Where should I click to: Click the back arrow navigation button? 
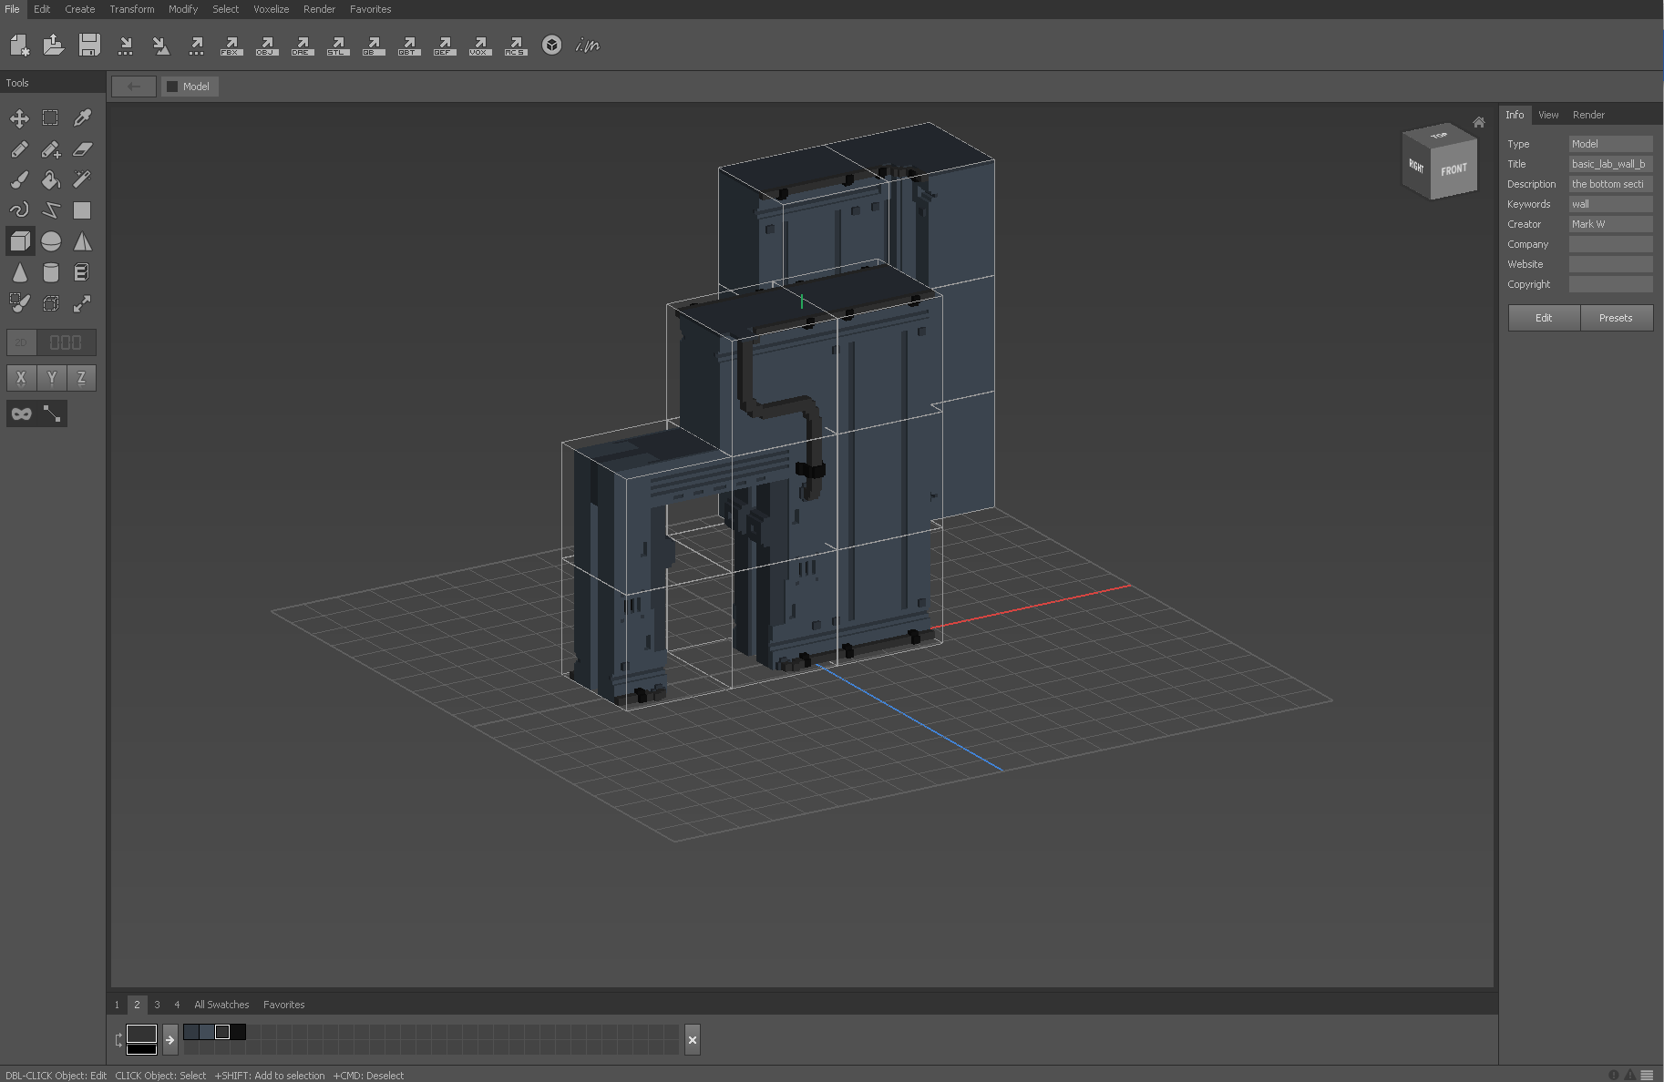(x=134, y=87)
